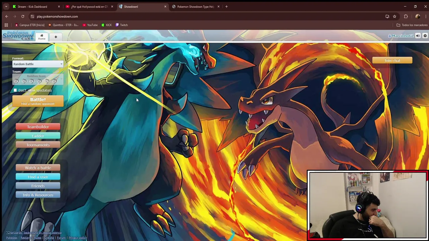Open the Twitch bookmark
This screenshot has width=429, height=241.
point(122,25)
